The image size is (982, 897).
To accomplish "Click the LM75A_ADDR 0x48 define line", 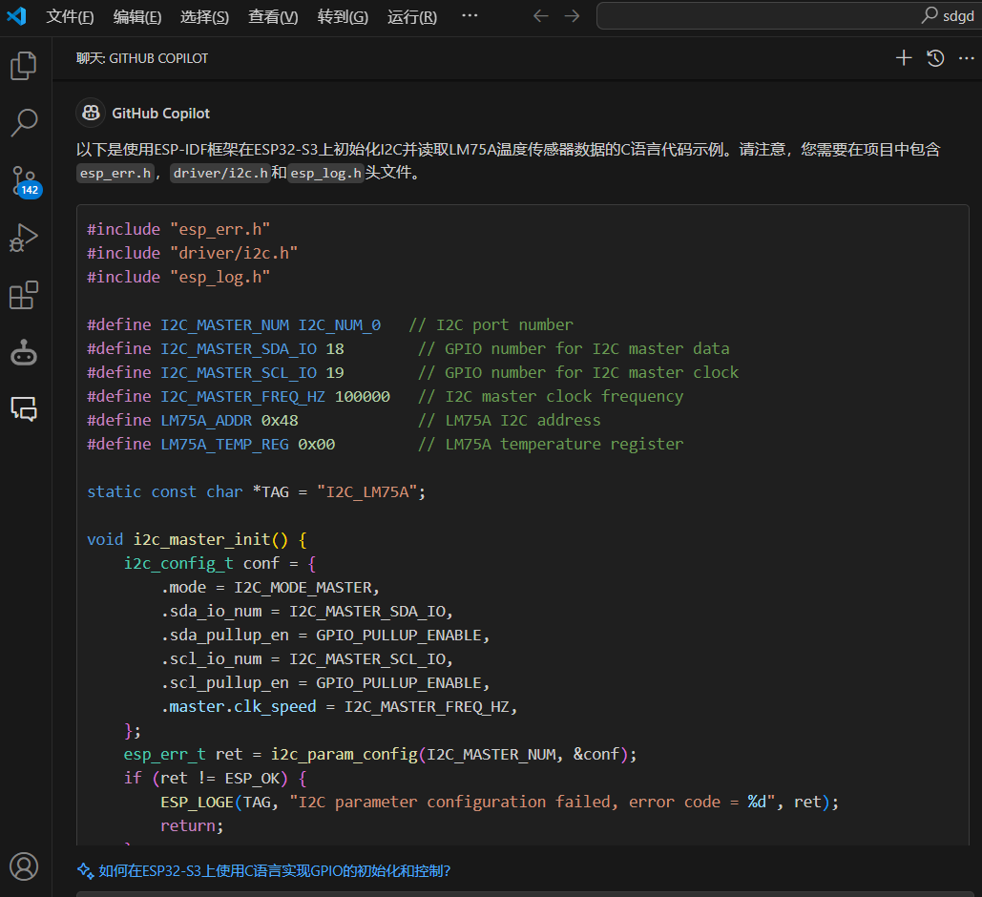I will pyautogui.click(x=344, y=420).
